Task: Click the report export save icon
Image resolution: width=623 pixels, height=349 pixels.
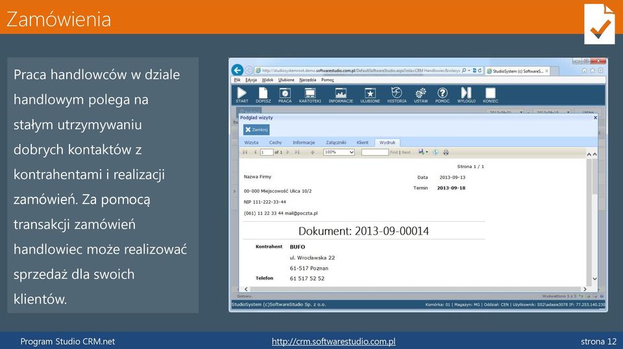Action: click(421, 152)
